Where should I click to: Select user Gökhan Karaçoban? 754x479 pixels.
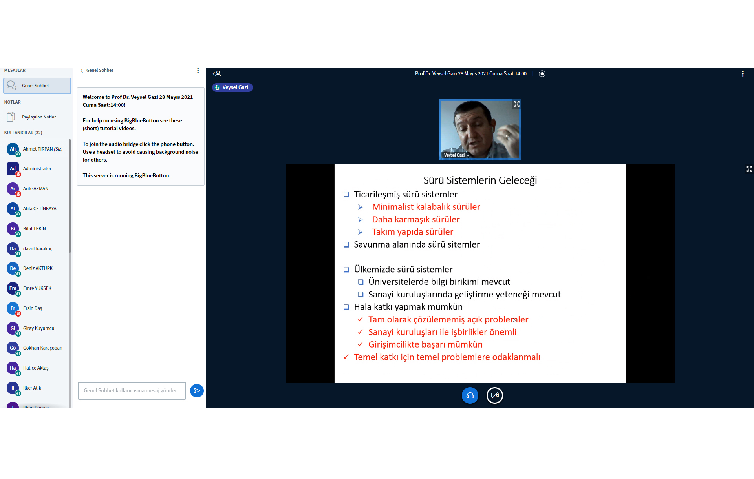click(x=36, y=348)
